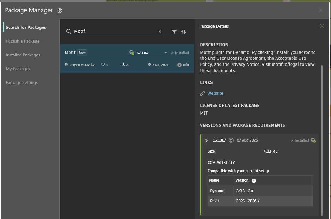The image size is (331, 219).
Task: Click Dmytro.Muravskyi author name
Action: pos(82,65)
